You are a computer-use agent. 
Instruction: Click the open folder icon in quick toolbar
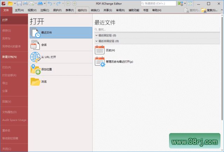pos(10,4)
